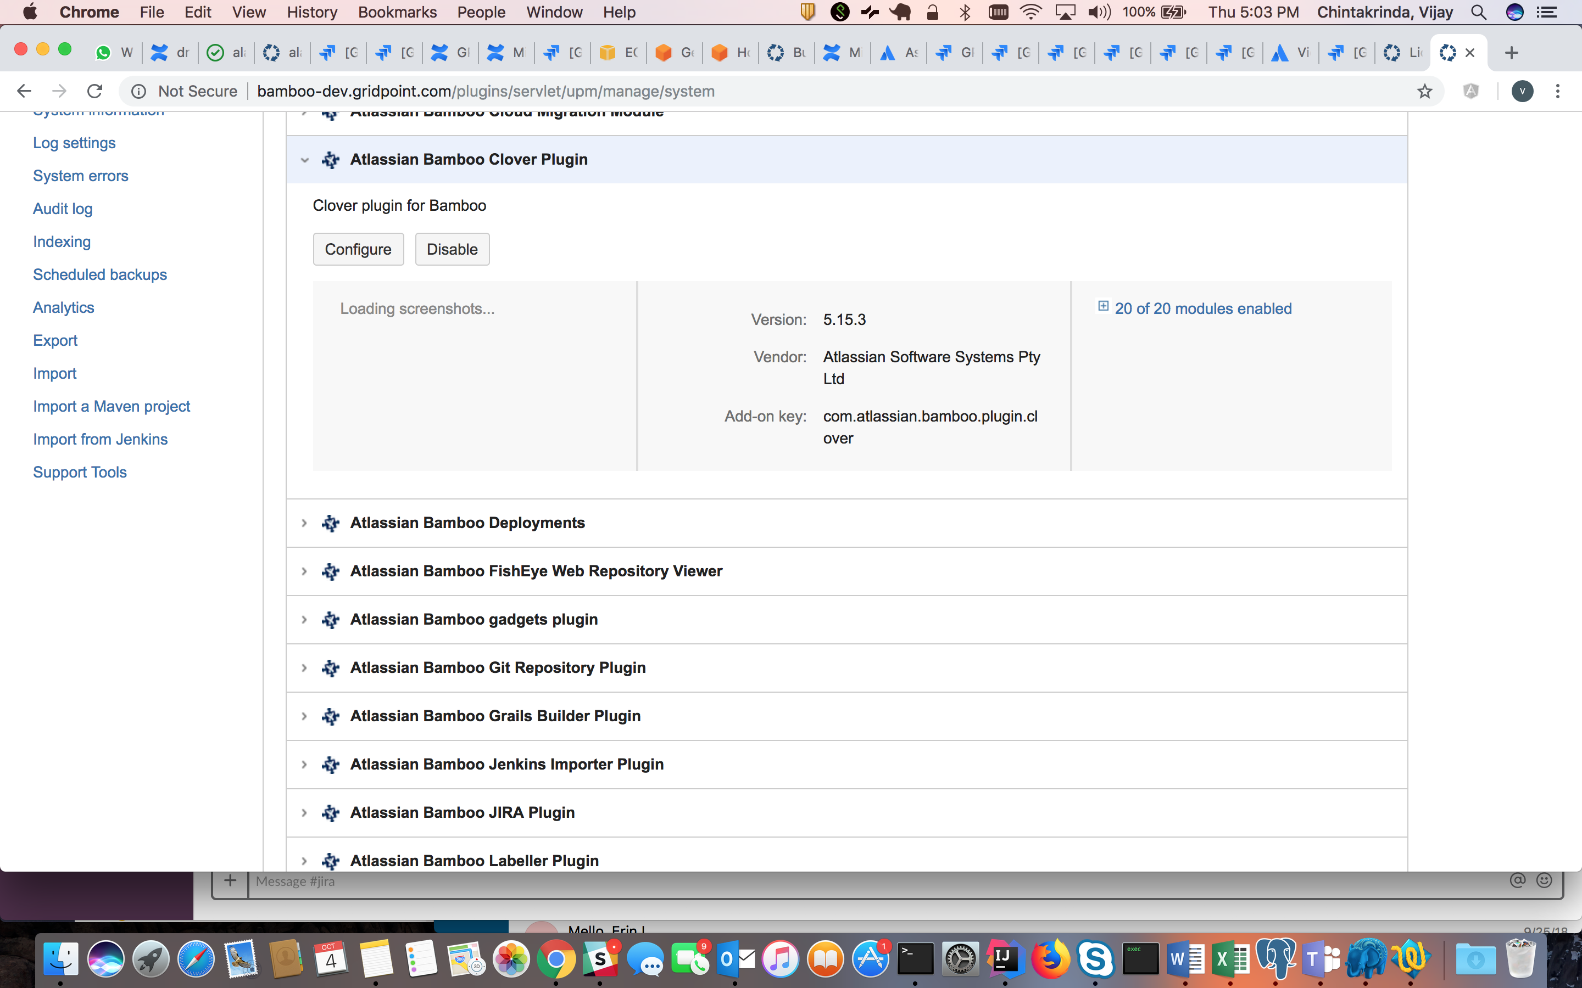Screen dimensions: 1582x988
Task: Open a new Chrome tab
Action: coord(1511,52)
